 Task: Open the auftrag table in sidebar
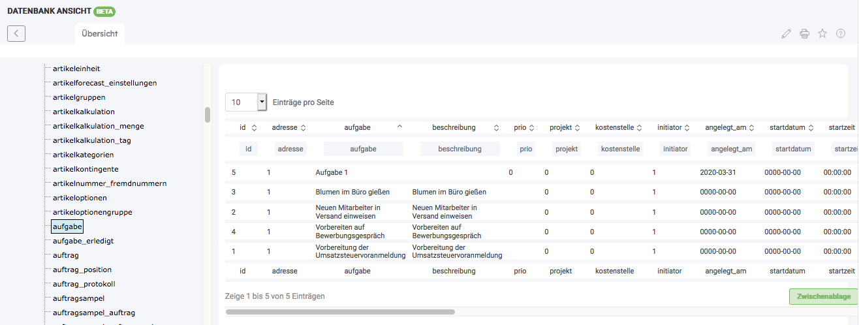coord(66,255)
